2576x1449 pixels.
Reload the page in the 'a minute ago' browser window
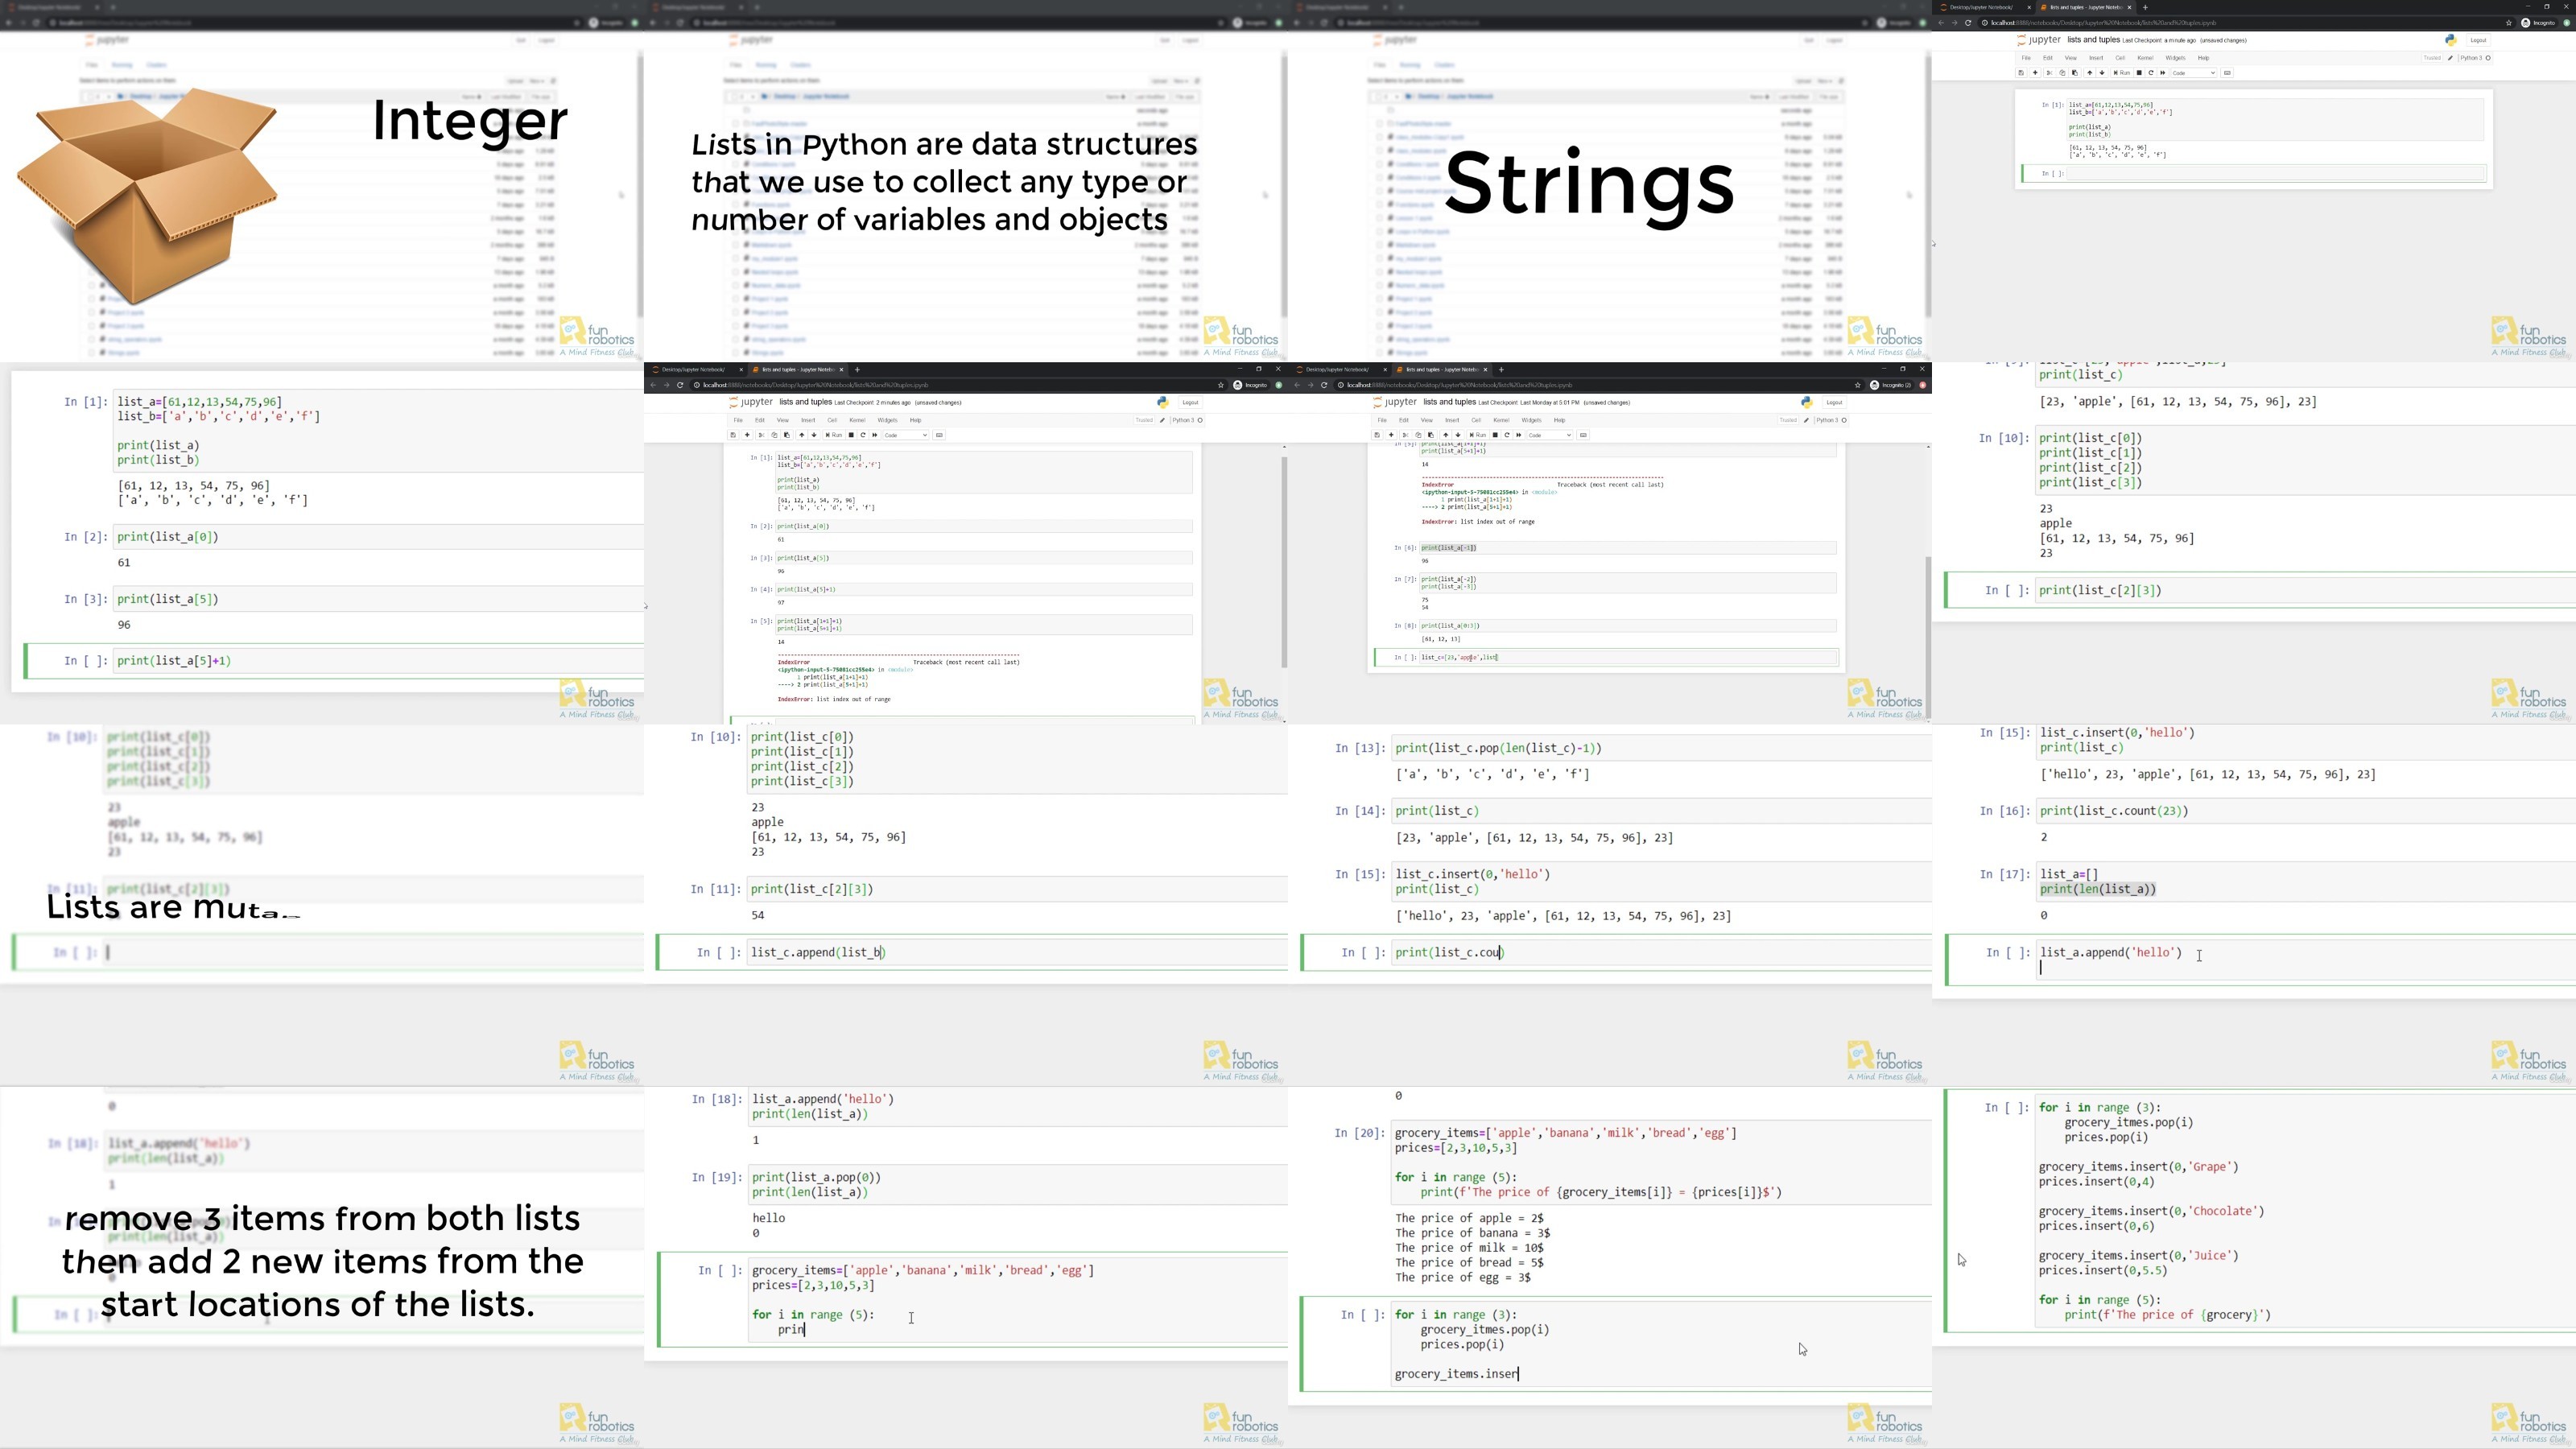point(1968,22)
